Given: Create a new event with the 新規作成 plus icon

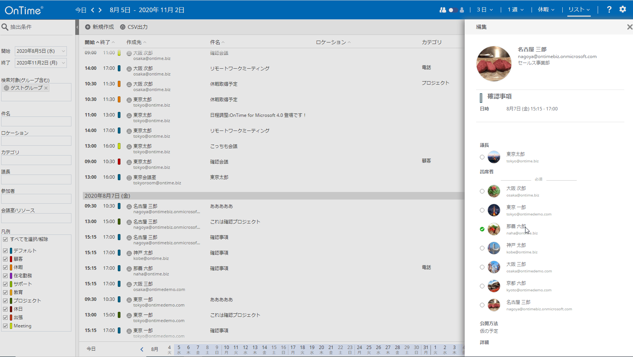Looking at the screenshot, I should [x=87, y=27].
